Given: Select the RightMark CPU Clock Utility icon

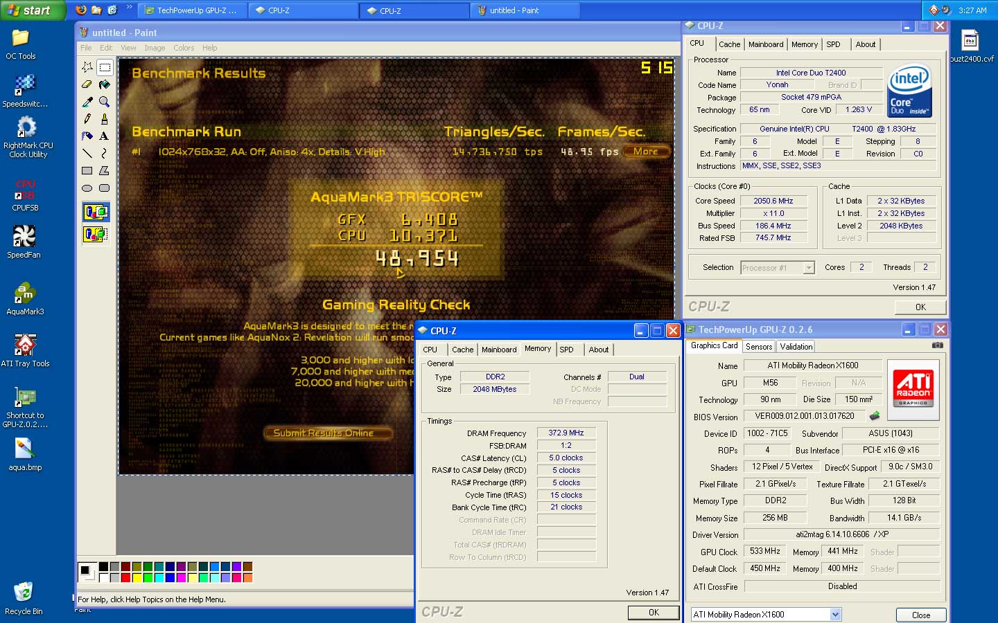Looking at the screenshot, I should point(28,137).
